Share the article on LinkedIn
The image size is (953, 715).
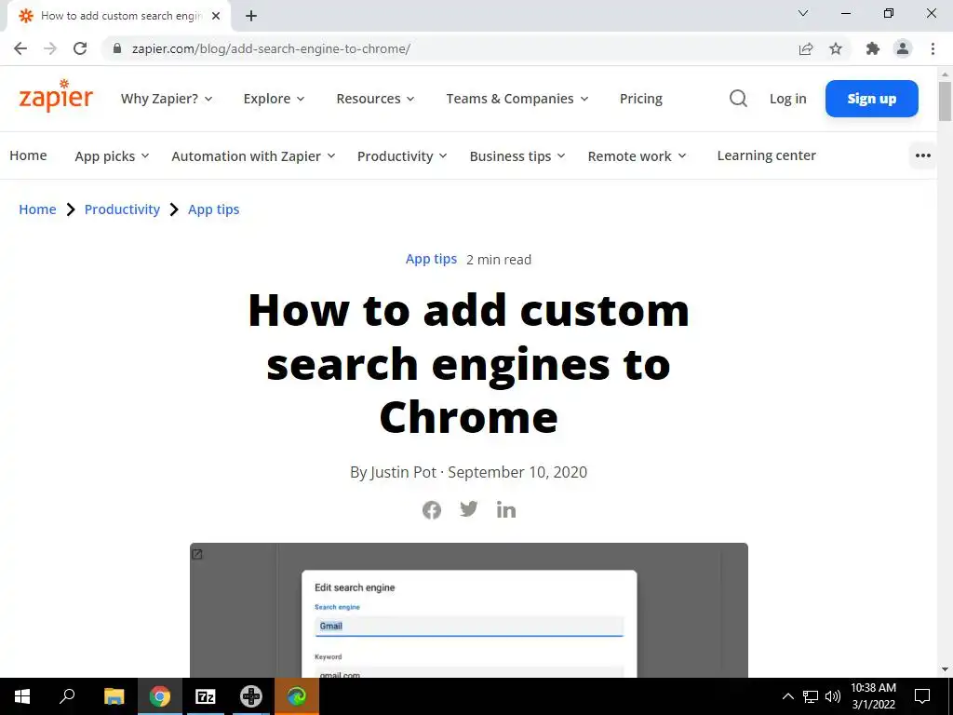click(x=505, y=510)
